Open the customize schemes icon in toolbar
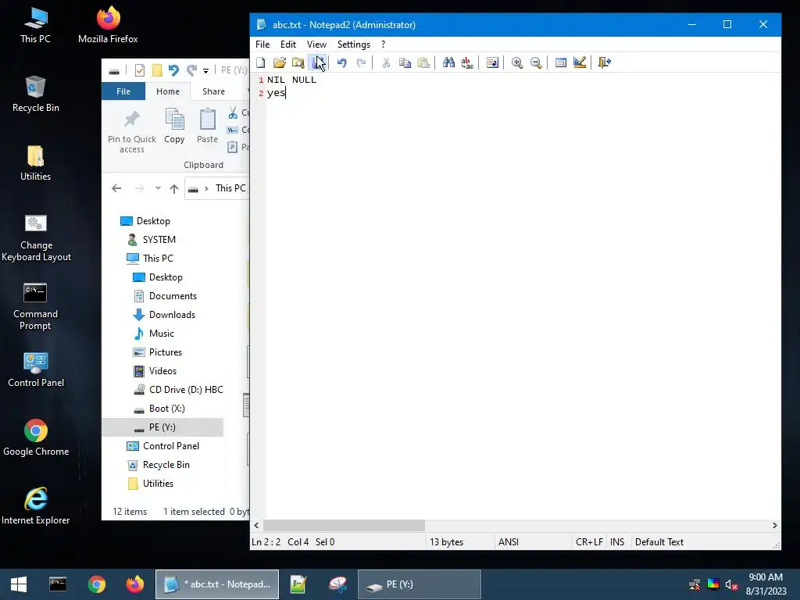The height and width of the screenshot is (600, 800). [x=580, y=62]
